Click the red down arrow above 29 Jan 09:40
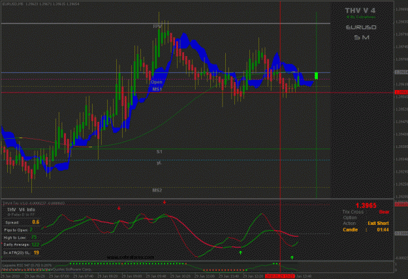The height and width of the screenshot is (279, 408). (165, 202)
